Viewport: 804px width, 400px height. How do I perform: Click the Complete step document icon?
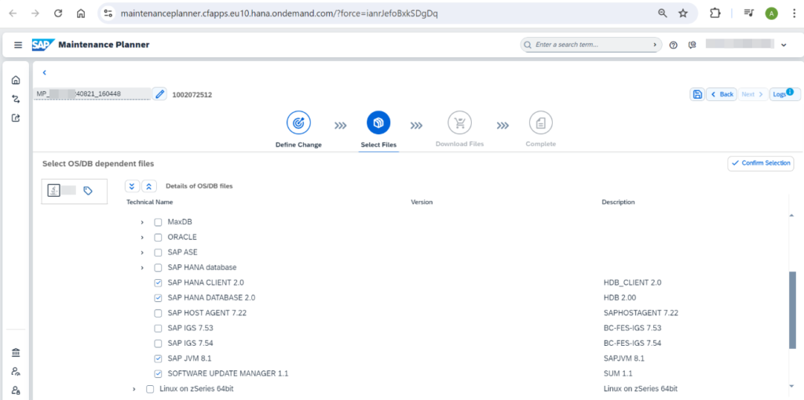point(540,123)
